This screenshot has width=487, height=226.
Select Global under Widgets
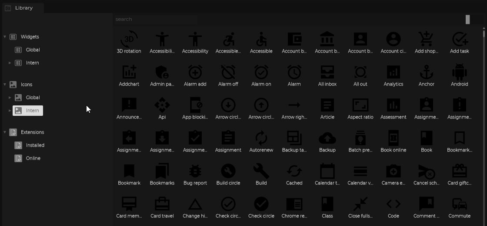coord(33,50)
